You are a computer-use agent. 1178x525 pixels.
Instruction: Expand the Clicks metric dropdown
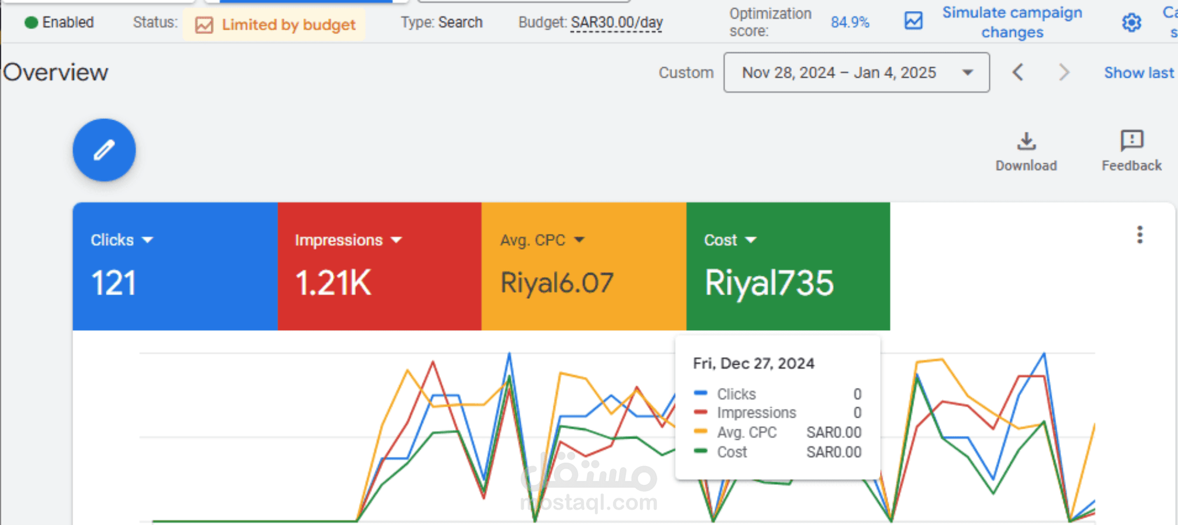tap(147, 240)
